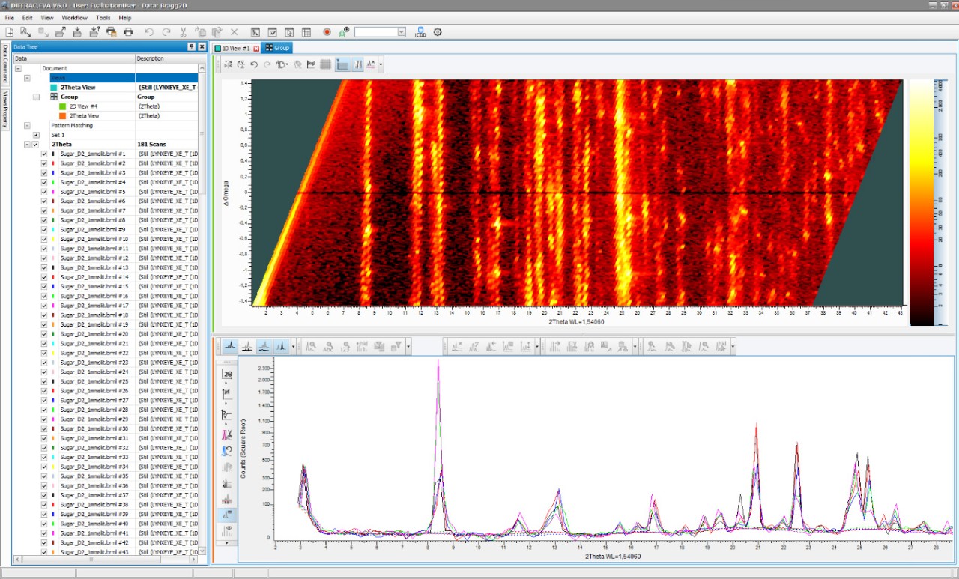Pin the Data Tree panel

[192, 46]
